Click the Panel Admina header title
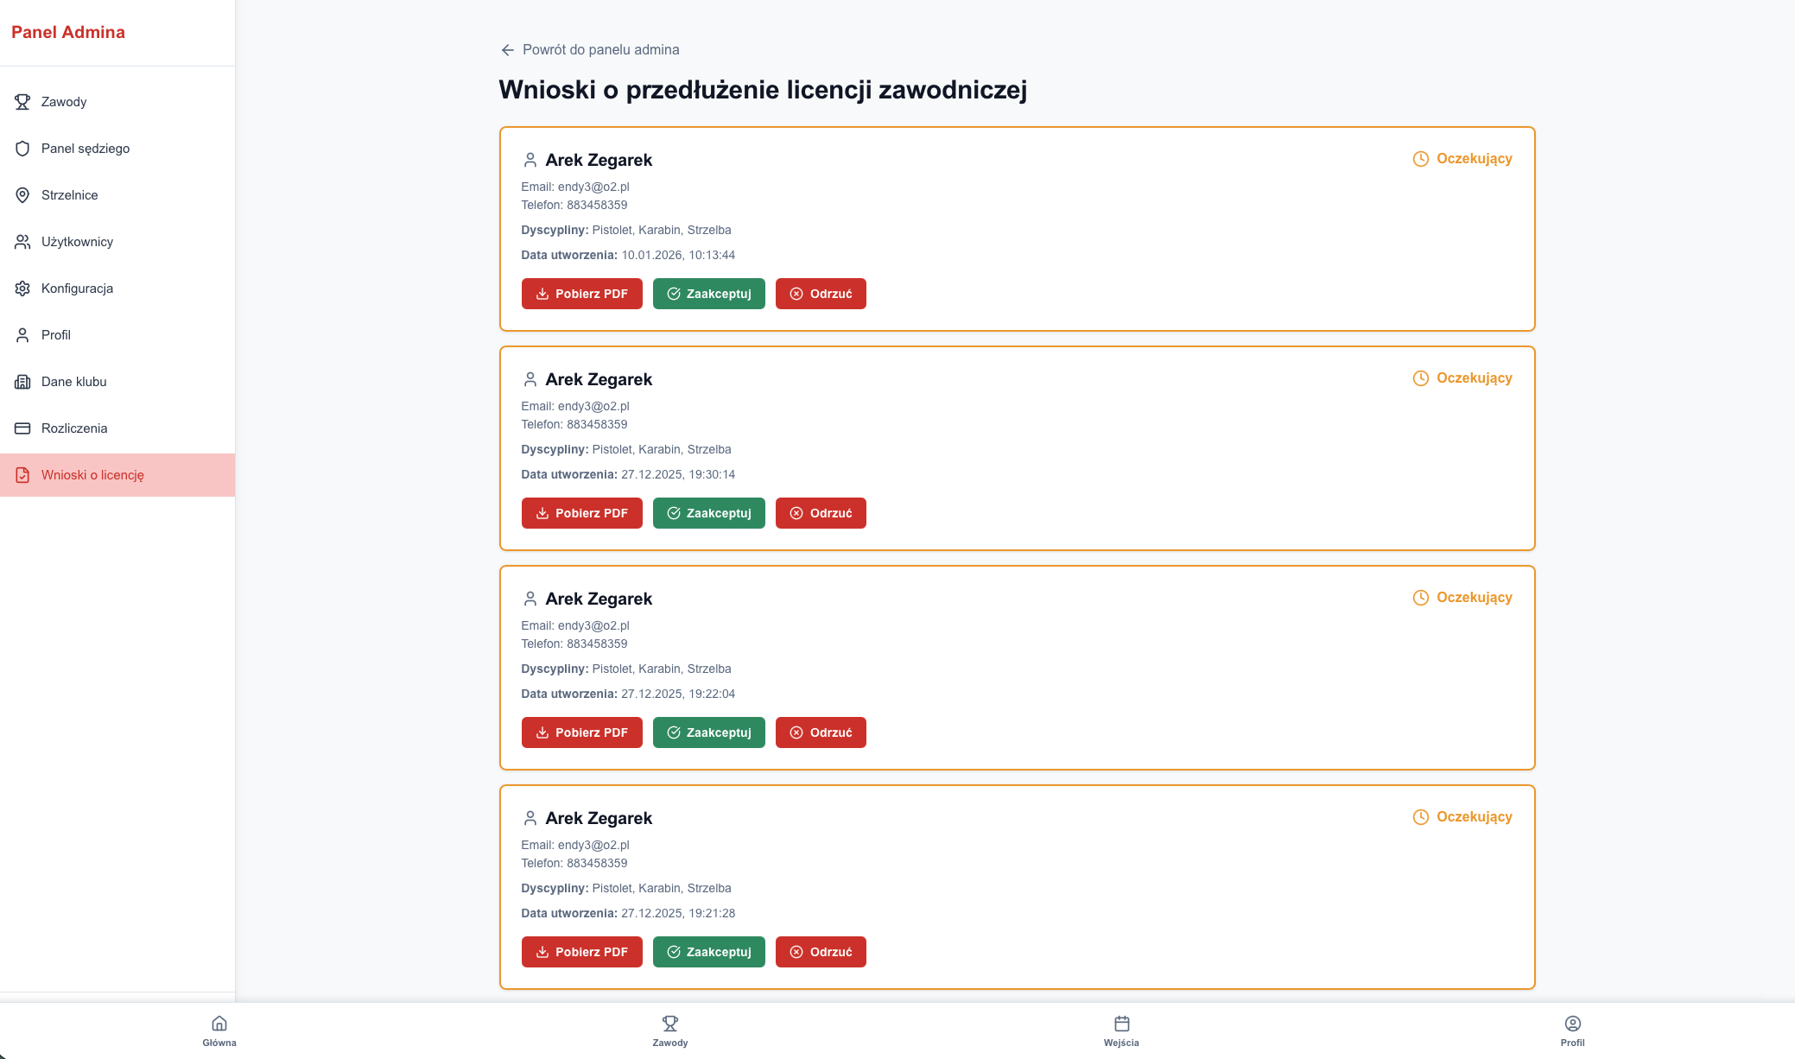The width and height of the screenshot is (1795, 1059). pyautogui.click(x=68, y=32)
